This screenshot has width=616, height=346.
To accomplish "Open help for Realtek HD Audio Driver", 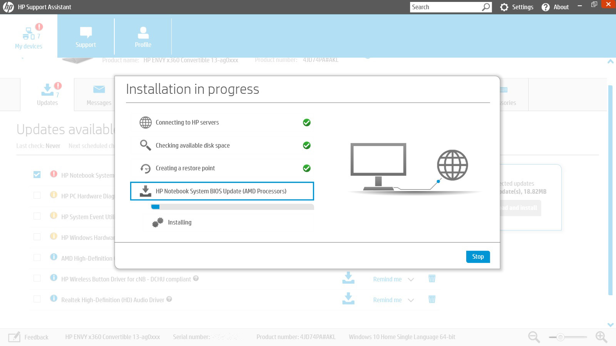I will [x=169, y=299].
